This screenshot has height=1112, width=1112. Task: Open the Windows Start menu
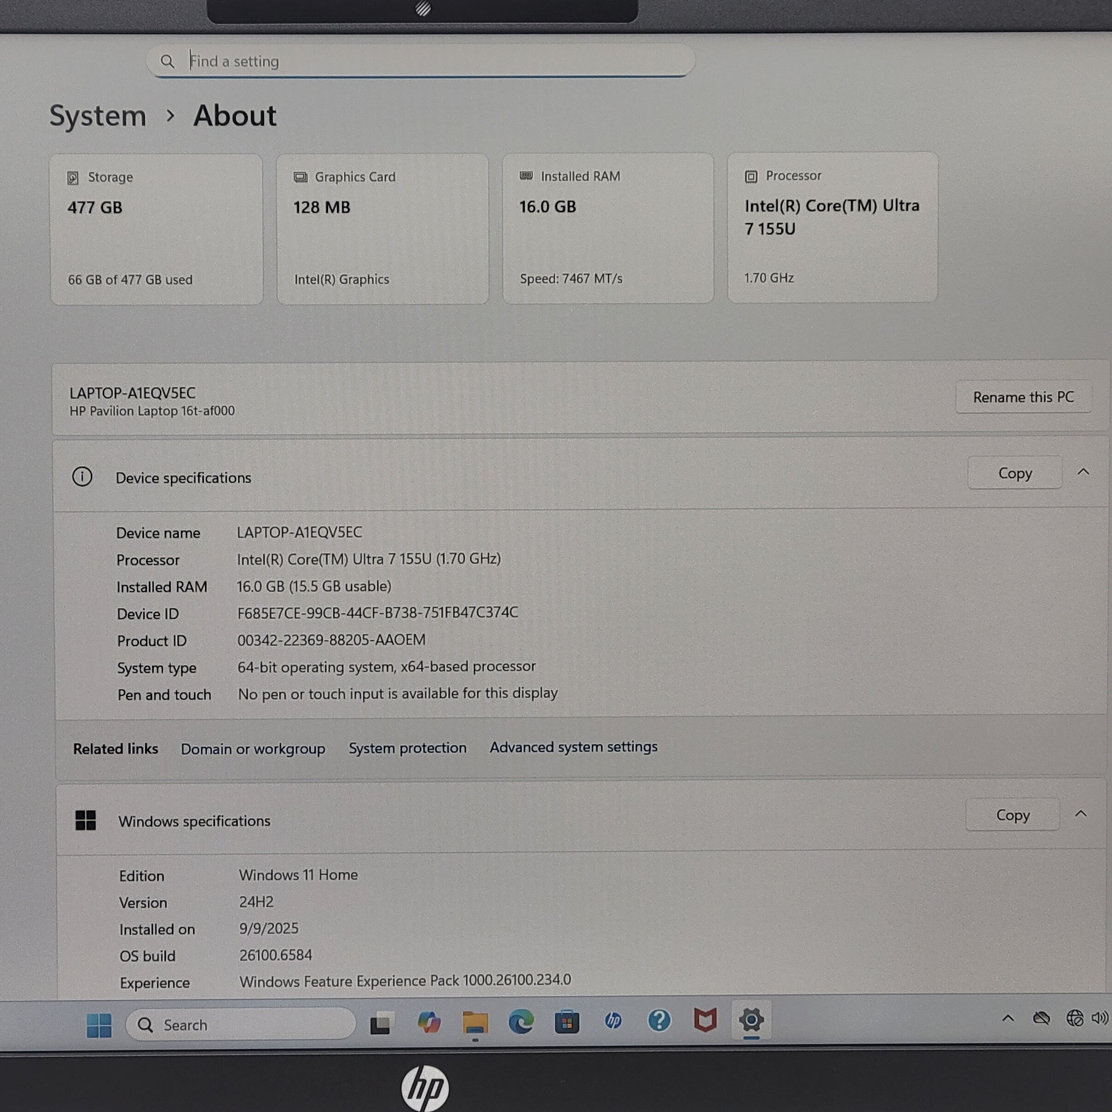click(x=98, y=1025)
